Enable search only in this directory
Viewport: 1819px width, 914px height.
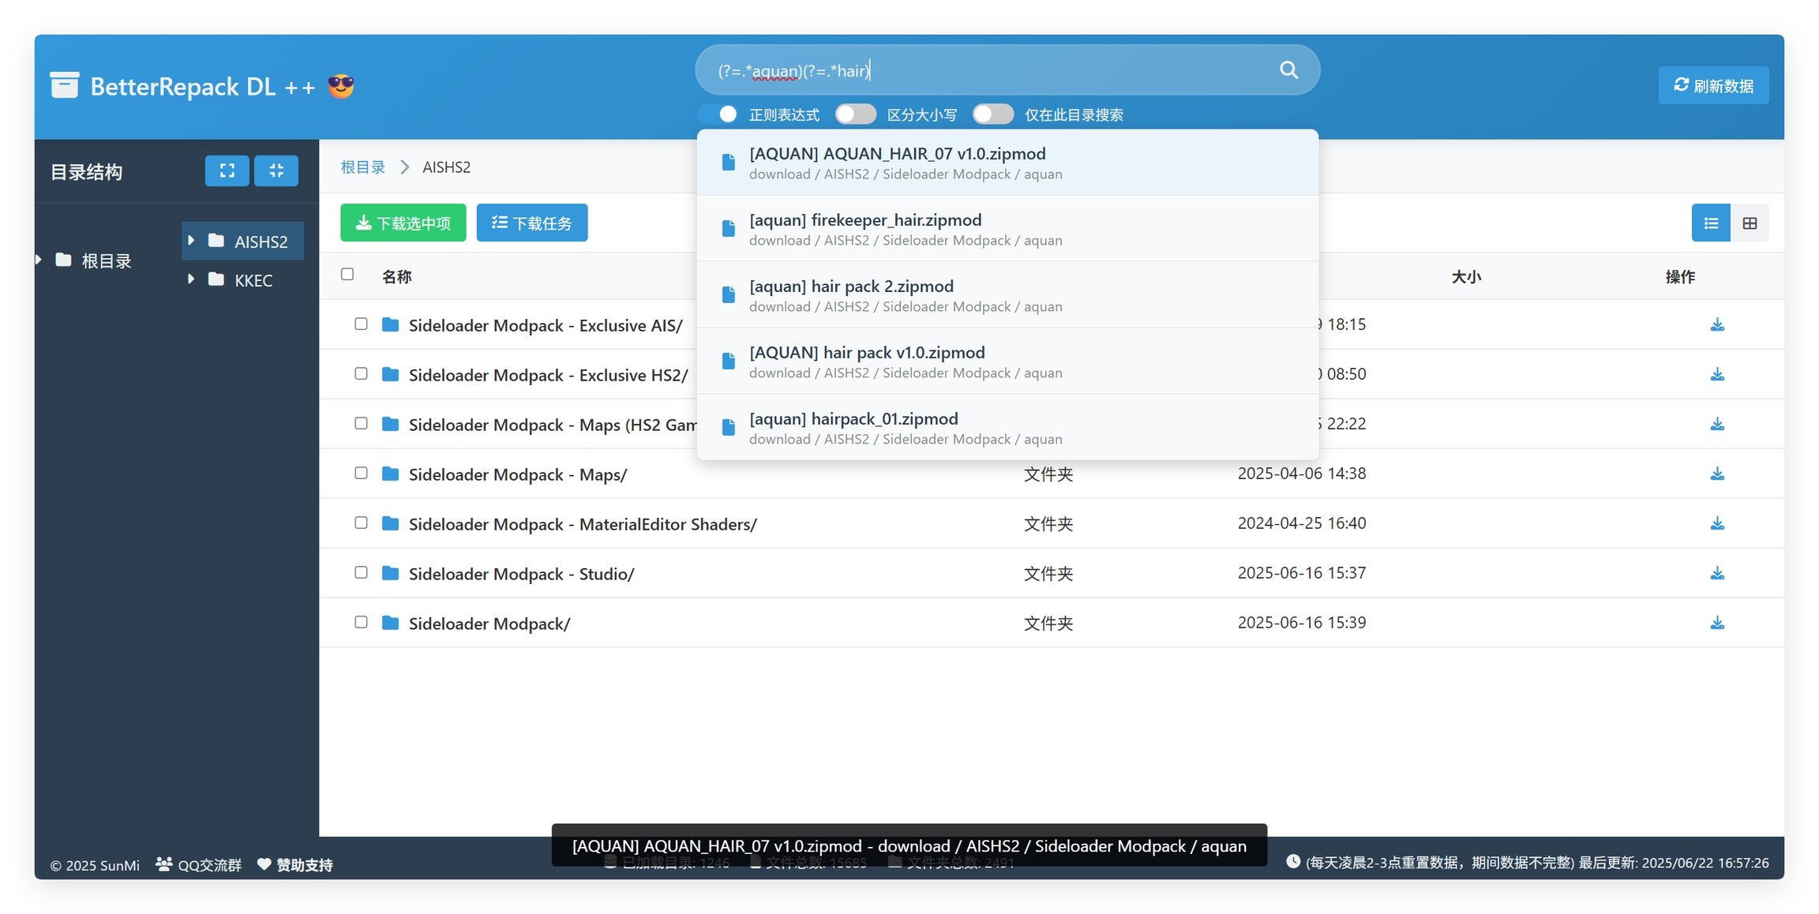(992, 114)
